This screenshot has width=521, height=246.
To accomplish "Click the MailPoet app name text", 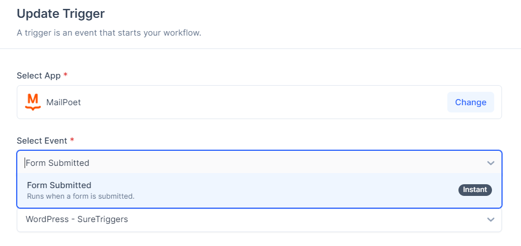I will pos(64,102).
